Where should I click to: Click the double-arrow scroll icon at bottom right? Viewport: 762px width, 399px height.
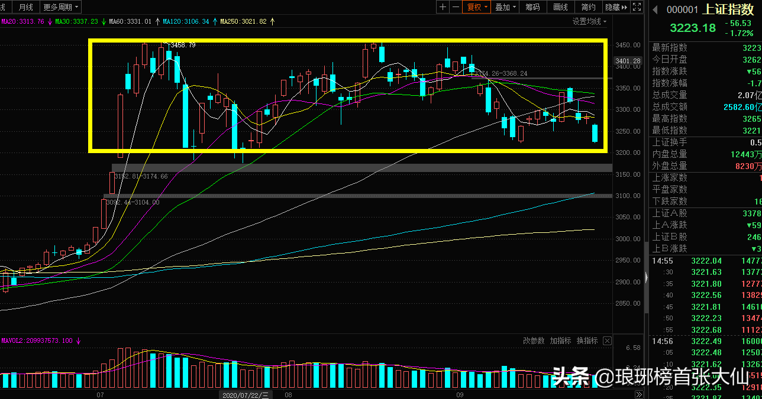click(639, 394)
